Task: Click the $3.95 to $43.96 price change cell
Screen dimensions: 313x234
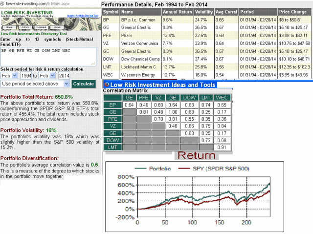Action: click(294, 75)
